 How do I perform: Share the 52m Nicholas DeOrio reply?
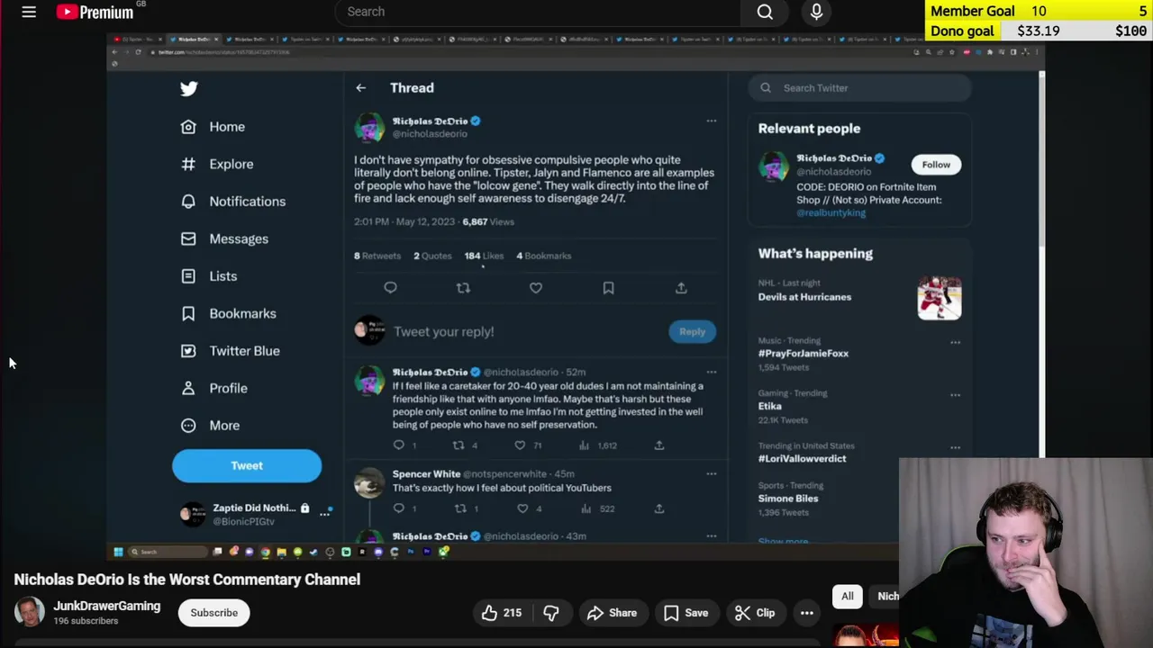pyautogui.click(x=659, y=445)
